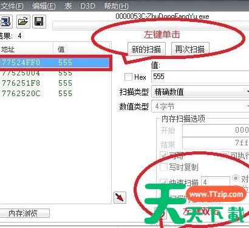Viewport: 249px width, 228px height.
Task: Select result row address 776251F8
Action: click(55, 83)
